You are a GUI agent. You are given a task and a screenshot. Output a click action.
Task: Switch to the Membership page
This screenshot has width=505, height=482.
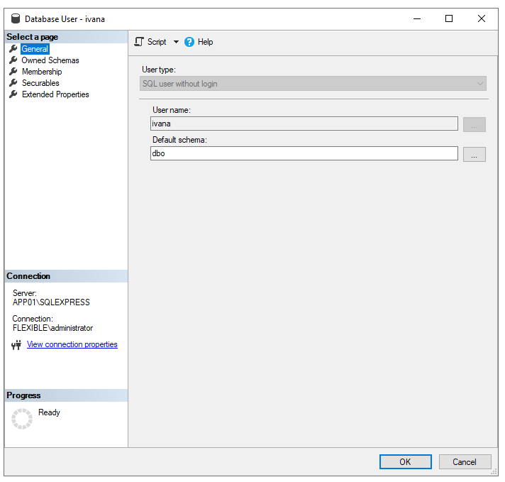tap(42, 72)
